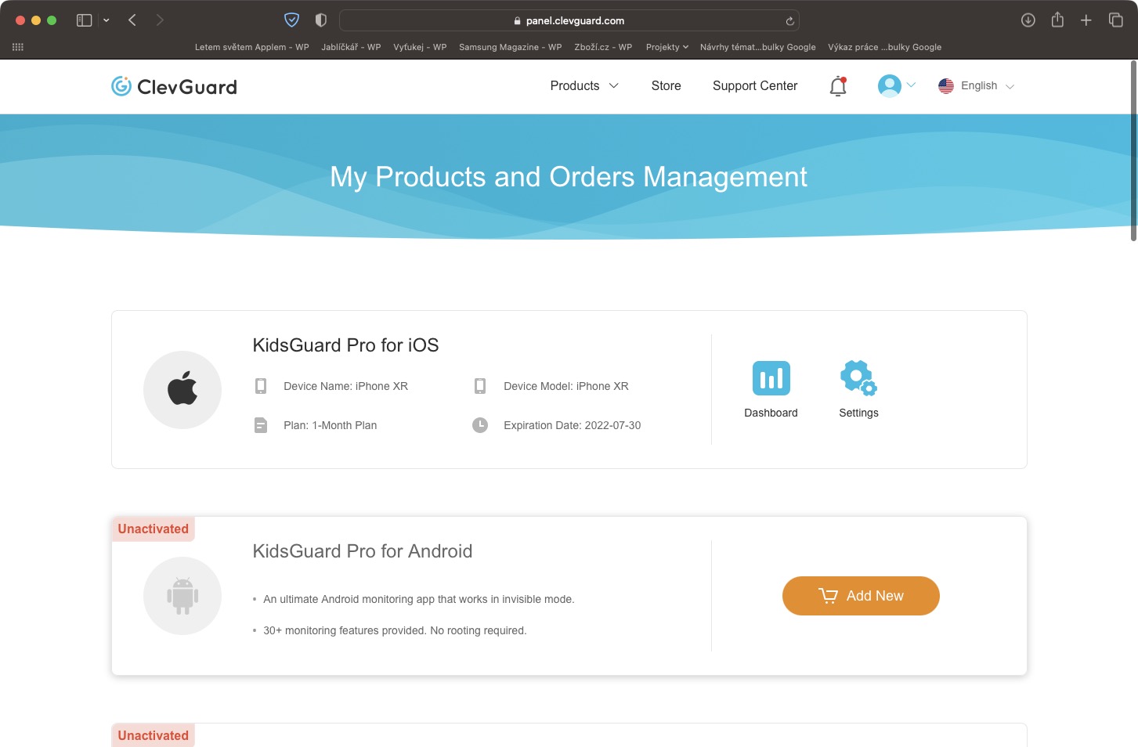Show the tab overview
The image size is (1138, 747).
coord(1116,20)
